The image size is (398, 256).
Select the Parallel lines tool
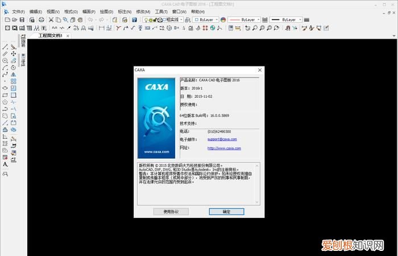[5, 53]
